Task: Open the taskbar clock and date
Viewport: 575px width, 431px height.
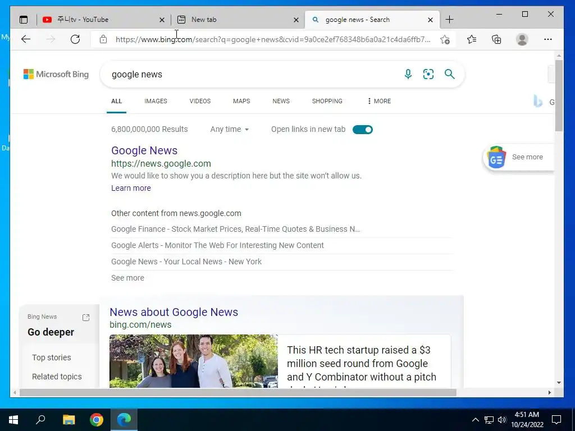Action: click(x=527, y=420)
